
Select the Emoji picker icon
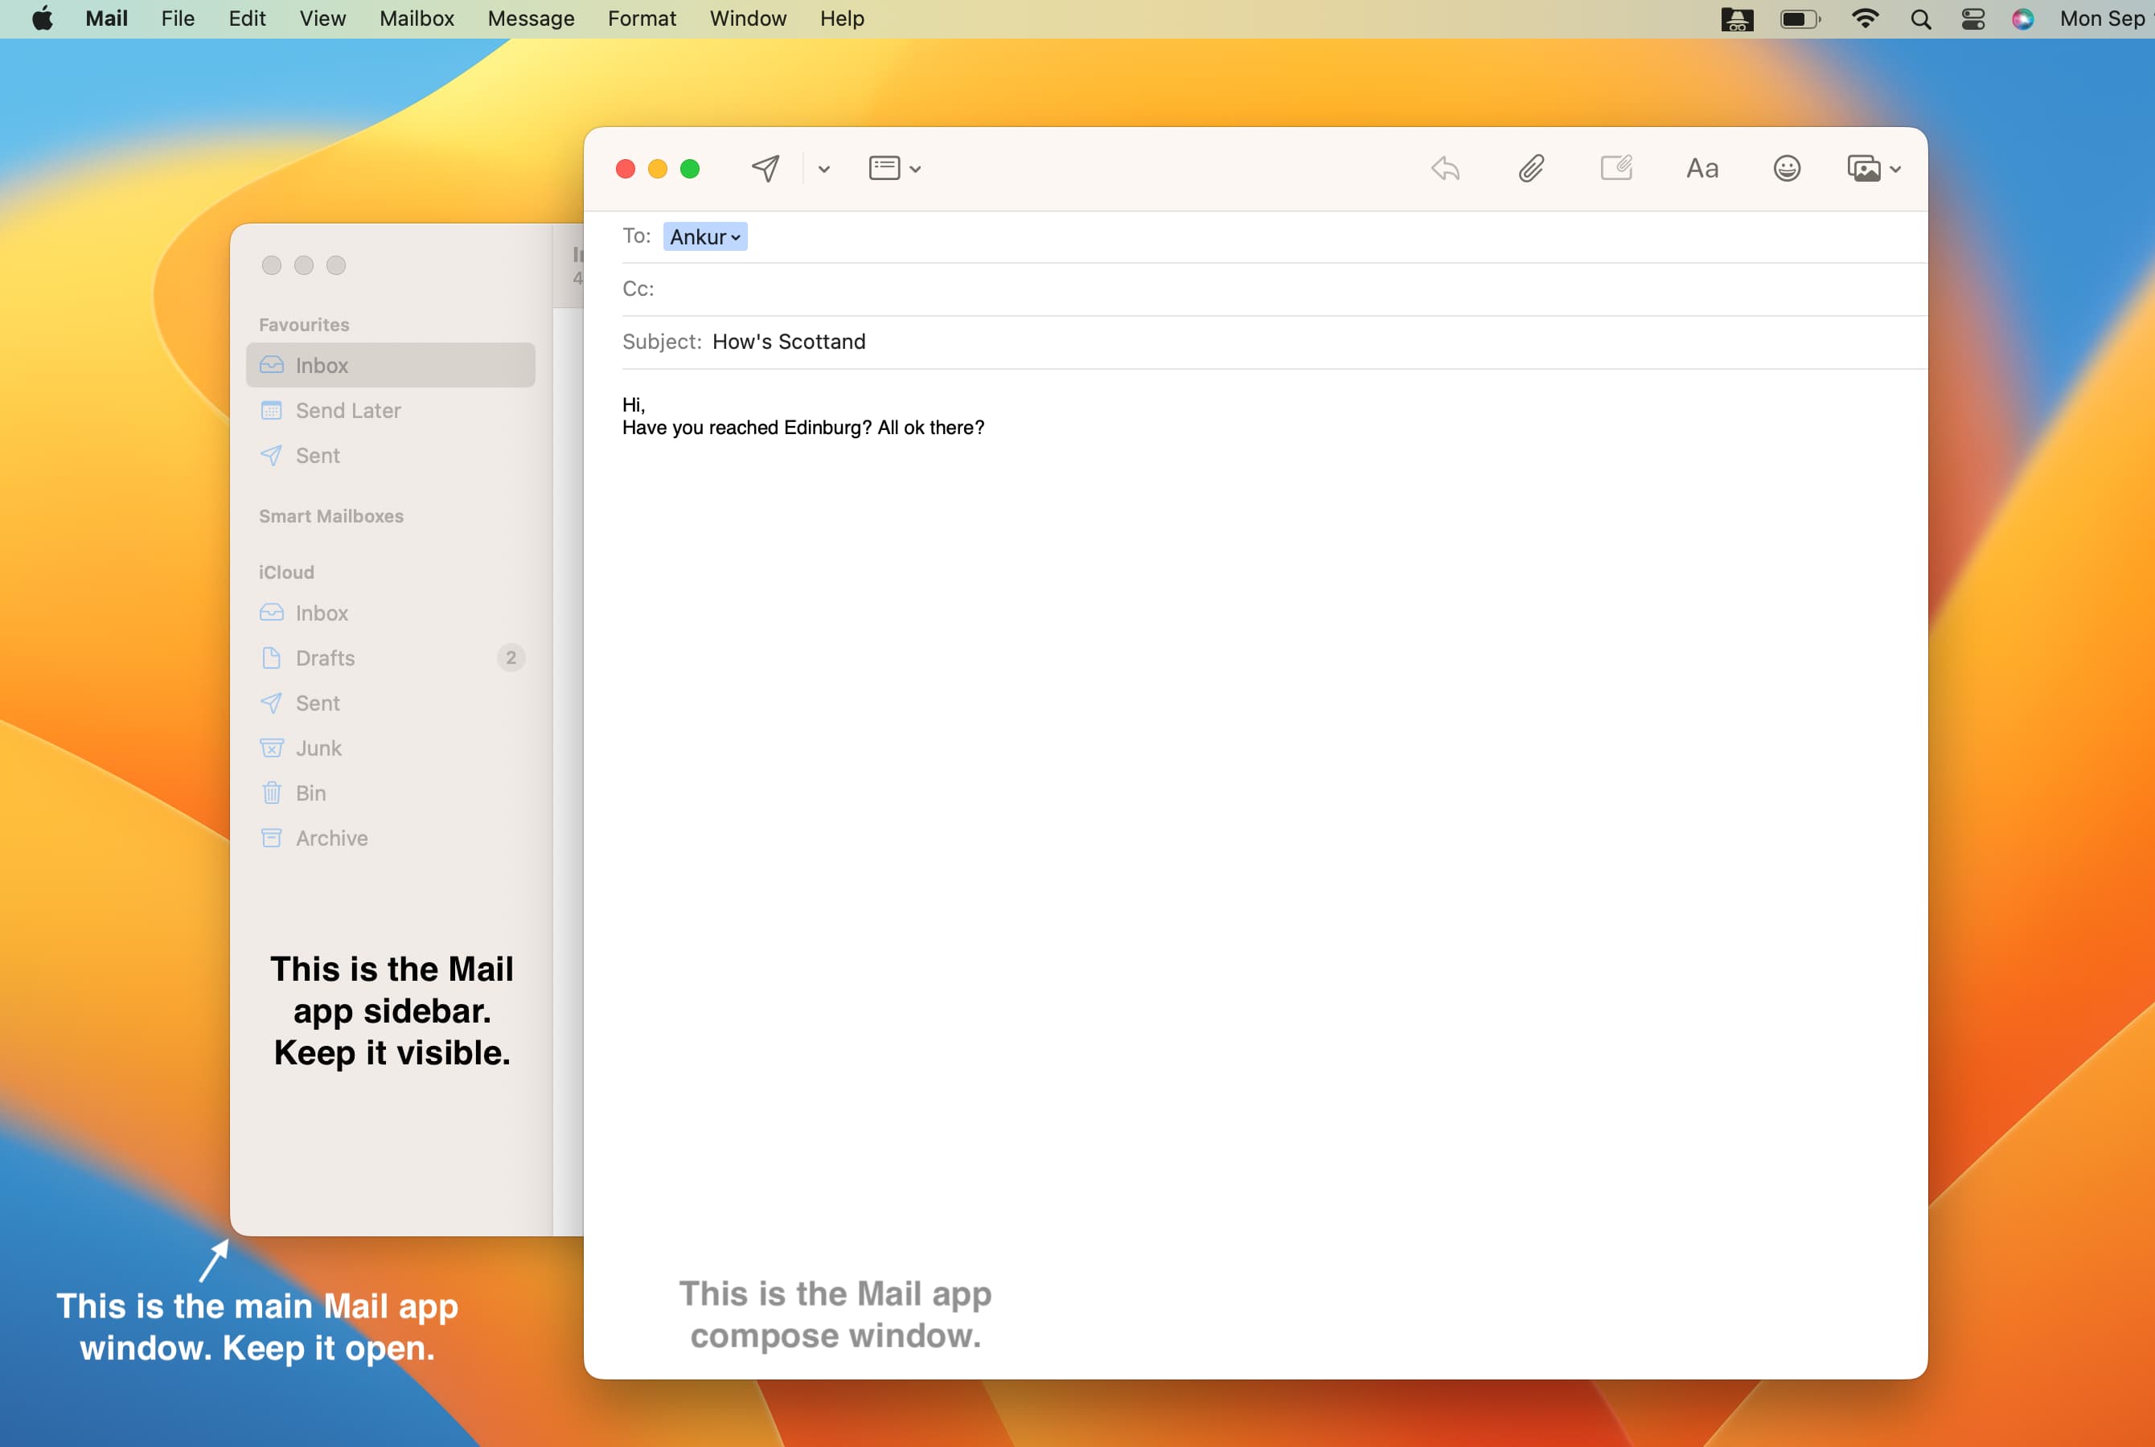tap(1785, 168)
